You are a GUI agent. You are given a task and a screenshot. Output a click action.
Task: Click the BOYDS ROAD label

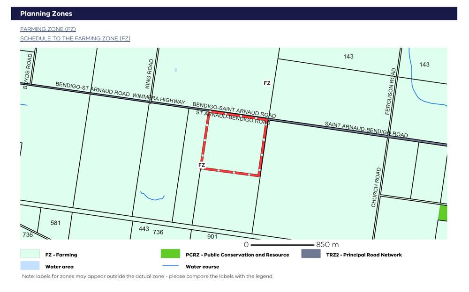point(29,70)
